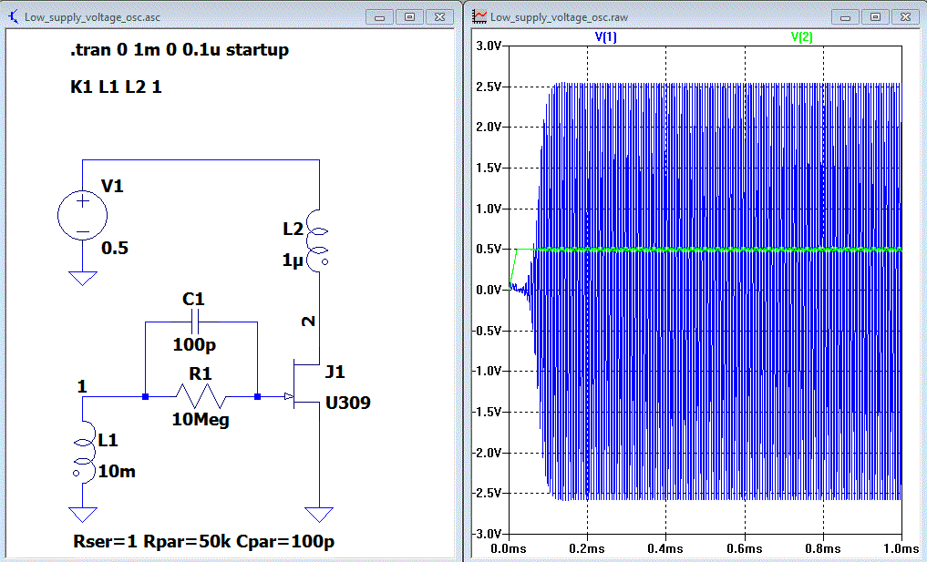Click the ground symbol under V1

click(x=83, y=278)
